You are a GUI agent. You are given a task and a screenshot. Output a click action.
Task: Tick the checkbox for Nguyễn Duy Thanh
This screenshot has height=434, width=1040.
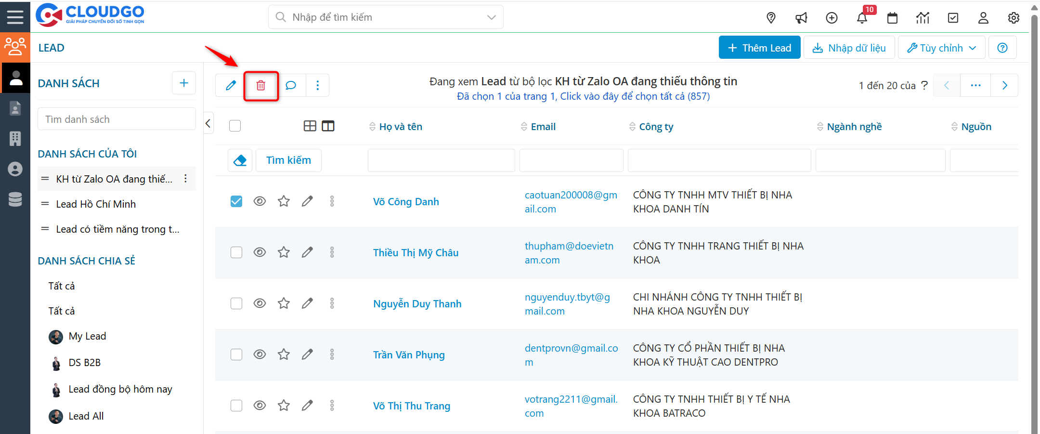coord(236,303)
